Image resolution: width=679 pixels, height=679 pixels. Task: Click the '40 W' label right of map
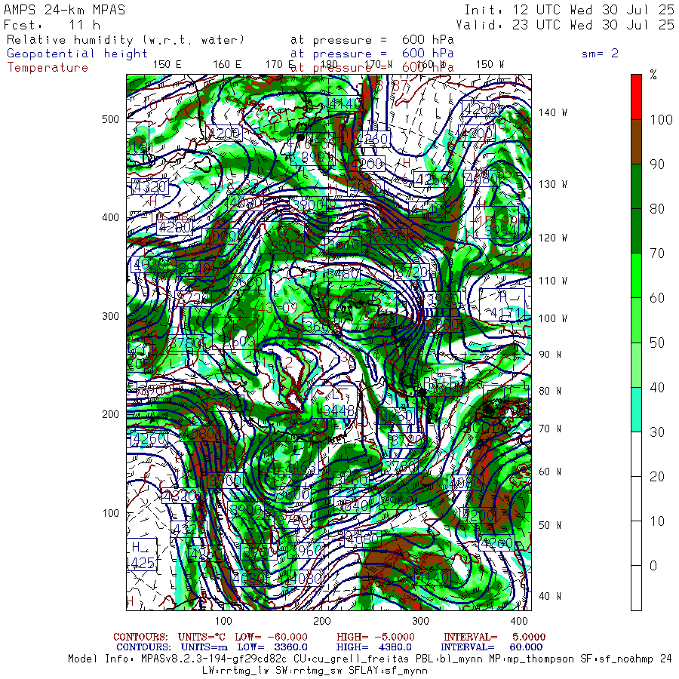pos(550,596)
